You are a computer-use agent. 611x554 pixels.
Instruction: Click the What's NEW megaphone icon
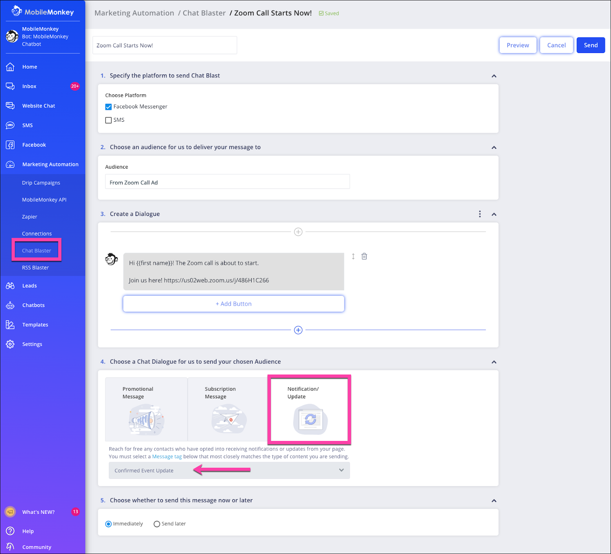click(10, 512)
